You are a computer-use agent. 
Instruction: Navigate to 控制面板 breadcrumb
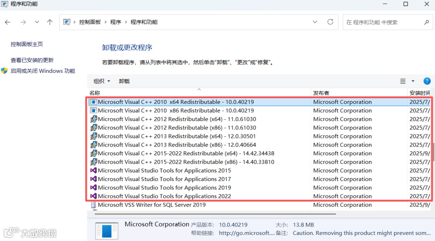pos(90,22)
